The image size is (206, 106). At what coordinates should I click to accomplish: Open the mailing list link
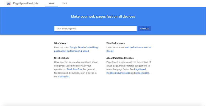(64, 77)
